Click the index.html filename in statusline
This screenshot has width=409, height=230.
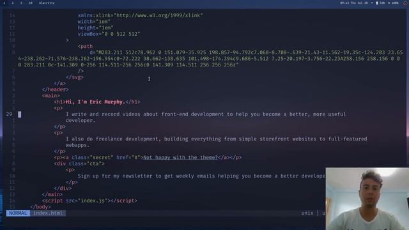[x=48, y=213]
